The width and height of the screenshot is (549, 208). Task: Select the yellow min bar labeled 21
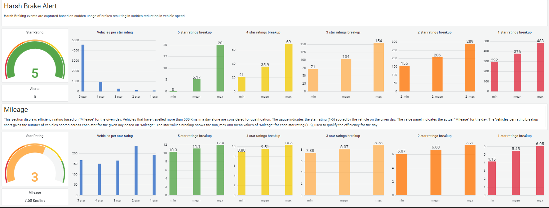(241, 84)
